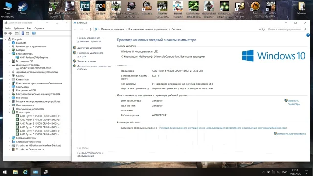Image resolution: width=313 pixels, height=176 pixels.
Task: Click Панель управления — домашняя страница link
Action: click(90, 39)
